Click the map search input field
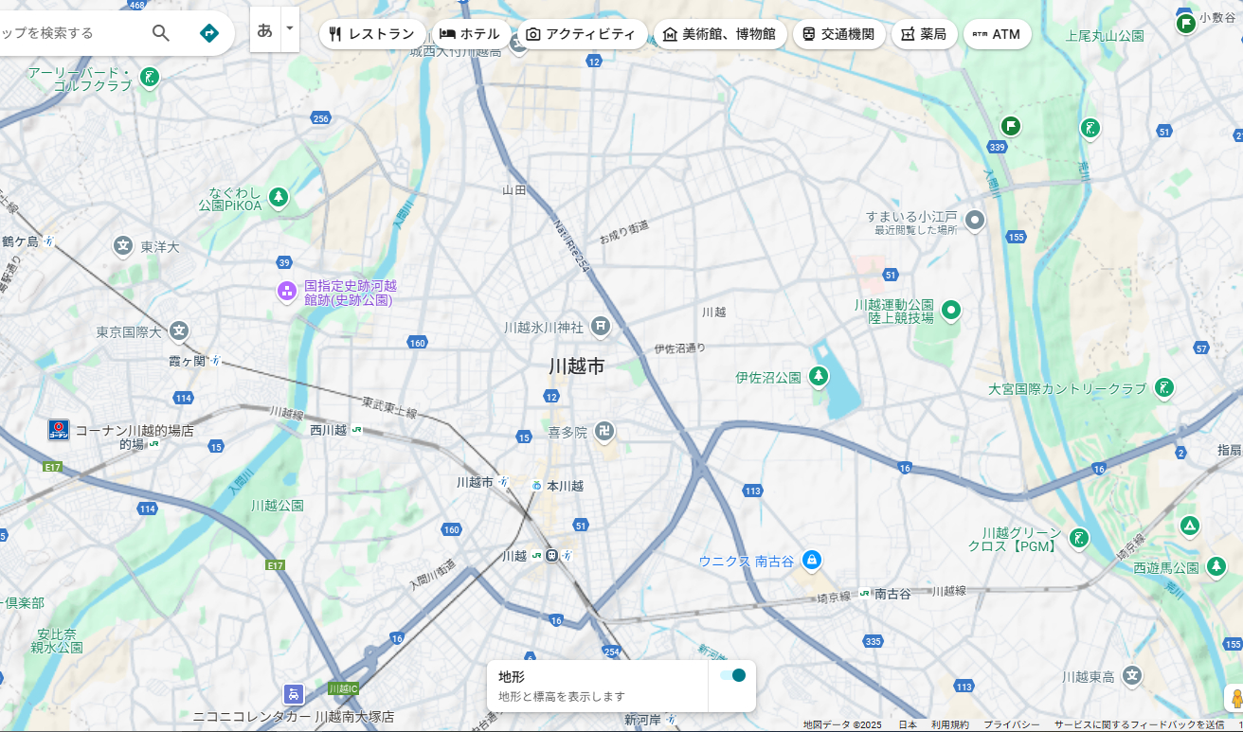The height and width of the screenshot is (732, 1243). pos(66,32)
